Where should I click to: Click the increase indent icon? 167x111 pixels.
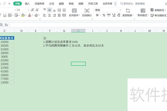[64, 10]
